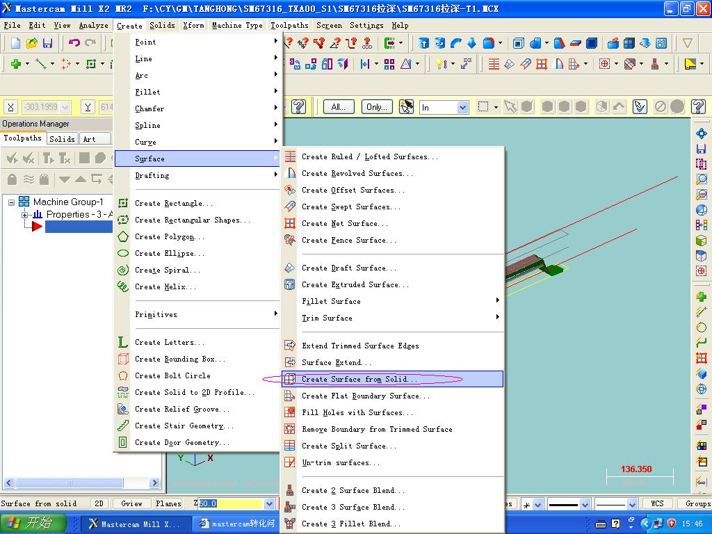Open the In selection mode dropdown
Image resolution: width=712 pixels, height=534 pixels.
tap(462, 108)
